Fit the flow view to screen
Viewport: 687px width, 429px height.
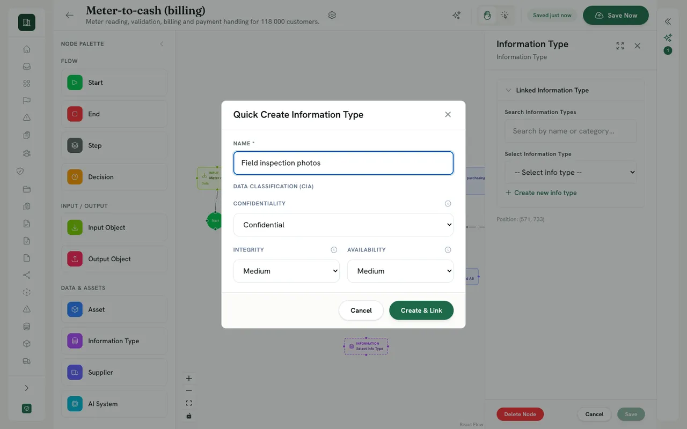pos(189,403)
